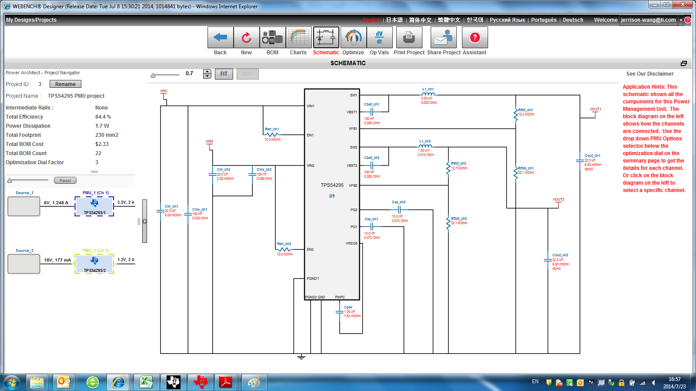Open the user account dropdown arrow

point(681,20)
